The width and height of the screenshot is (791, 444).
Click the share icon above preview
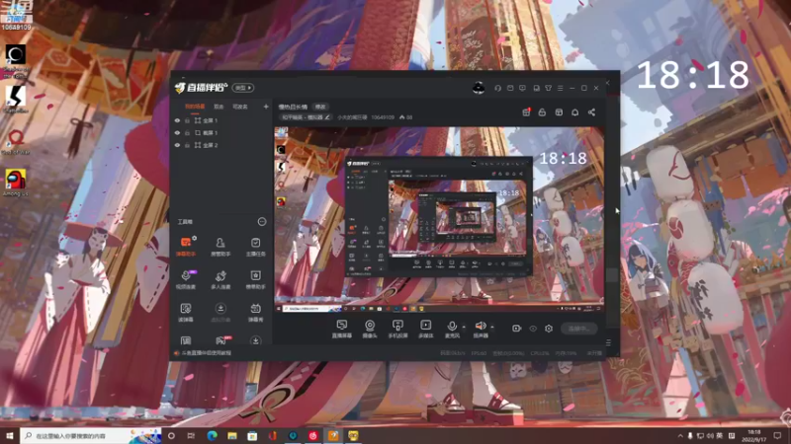tap(591, 112)
